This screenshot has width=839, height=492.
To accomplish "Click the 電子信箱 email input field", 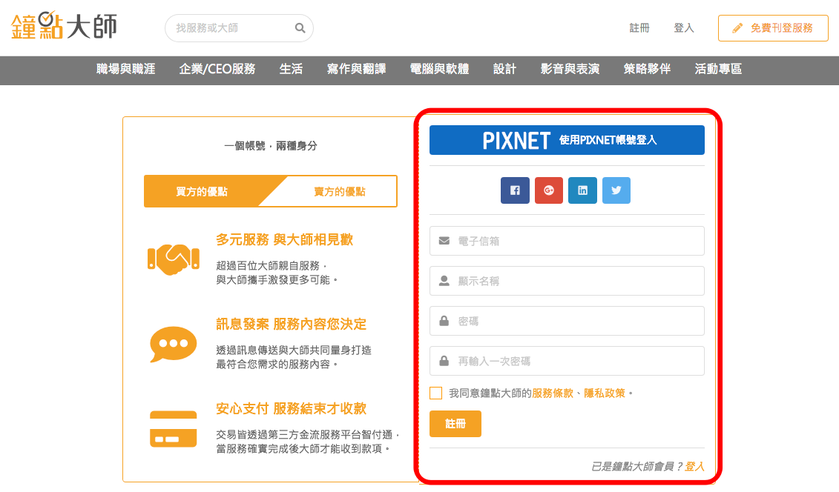I will coord(567,240).
